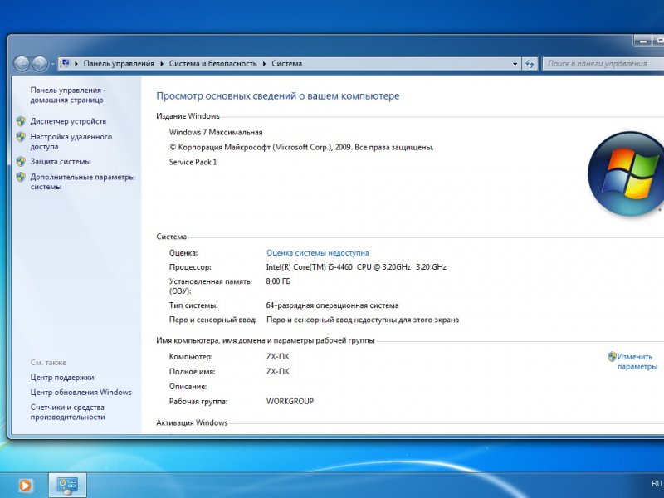Viewport: 664px width, 498px height.
Task: Click the Microsoft Corp. 2009 copyright line
Action: [301, 148]
